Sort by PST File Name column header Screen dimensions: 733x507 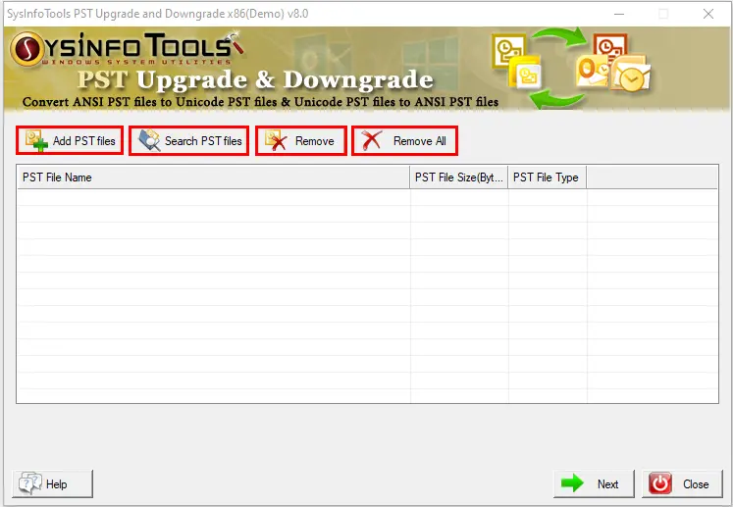click(x=213, y=177)
